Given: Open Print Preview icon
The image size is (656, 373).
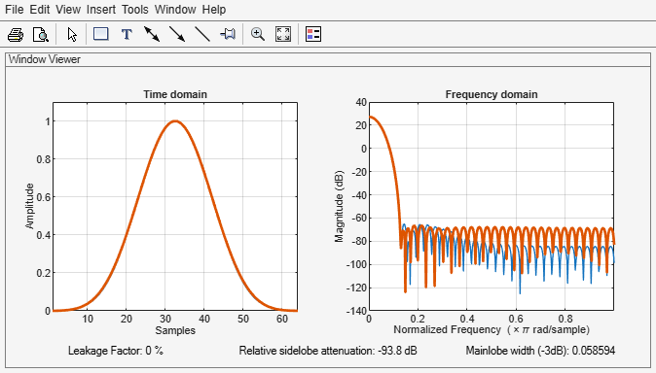Looking at the screenshot, I should pyautogui.click(x=41, y=34).
